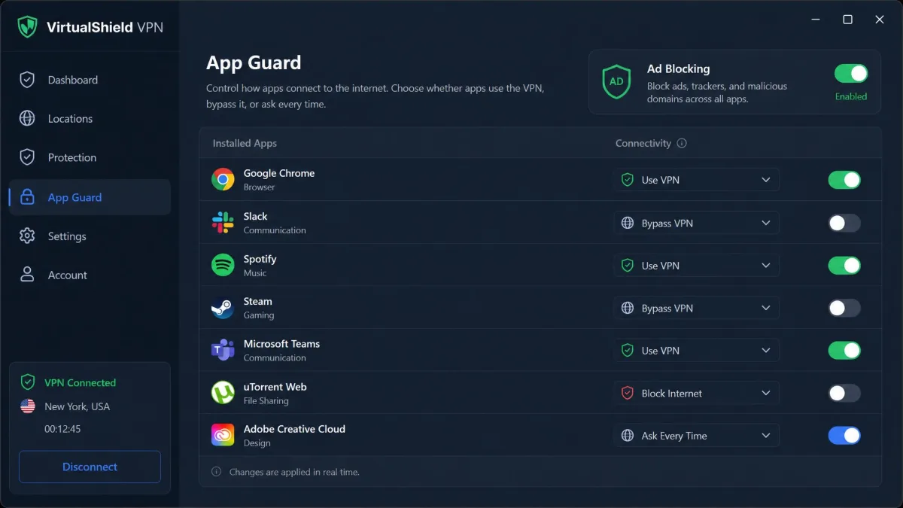The height and width of the screenshot is (508, 903).
Task: Enable the Slack toggle
Action: point(844,223)
